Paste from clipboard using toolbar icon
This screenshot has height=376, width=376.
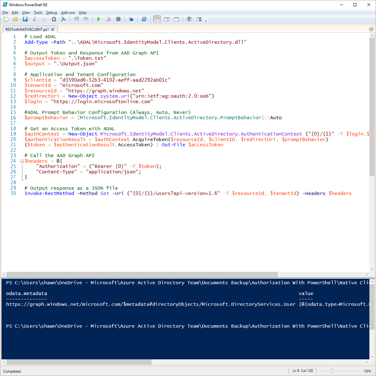54,19
